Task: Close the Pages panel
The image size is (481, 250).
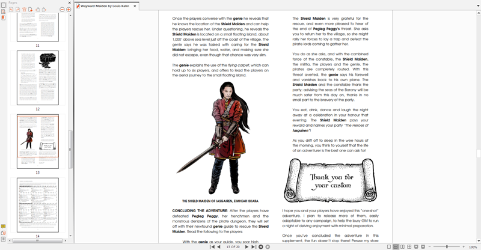Action: (x=68, y=2)
